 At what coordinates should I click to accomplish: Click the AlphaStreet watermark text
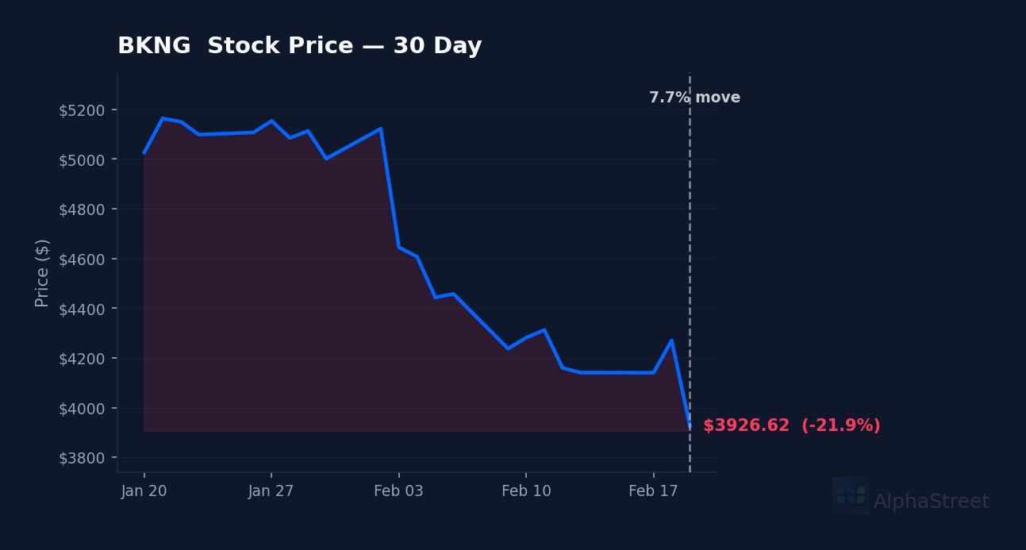pos(931,502)
